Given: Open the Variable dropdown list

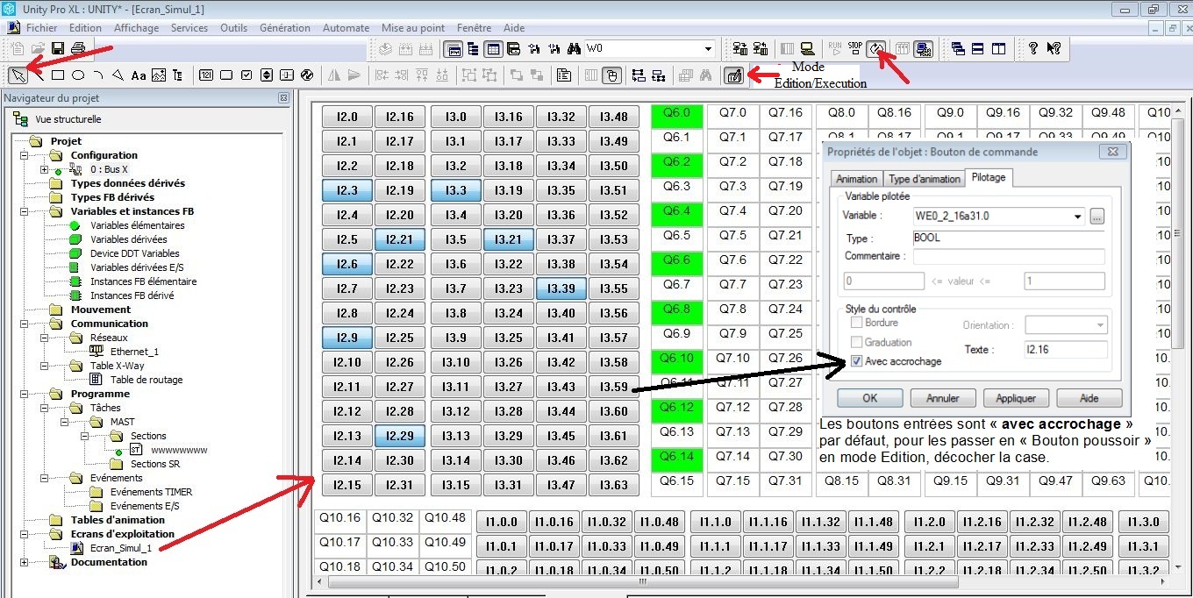Looking at the screenshot, I should (x=1077, y=216).
